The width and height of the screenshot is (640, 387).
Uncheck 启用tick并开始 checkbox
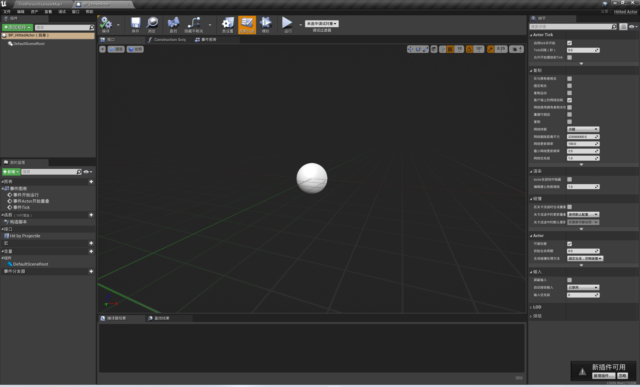click(x=569, y=43)
